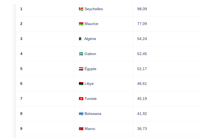Click the Algérie flag icon
201x138 pixels.
[81, 39]
